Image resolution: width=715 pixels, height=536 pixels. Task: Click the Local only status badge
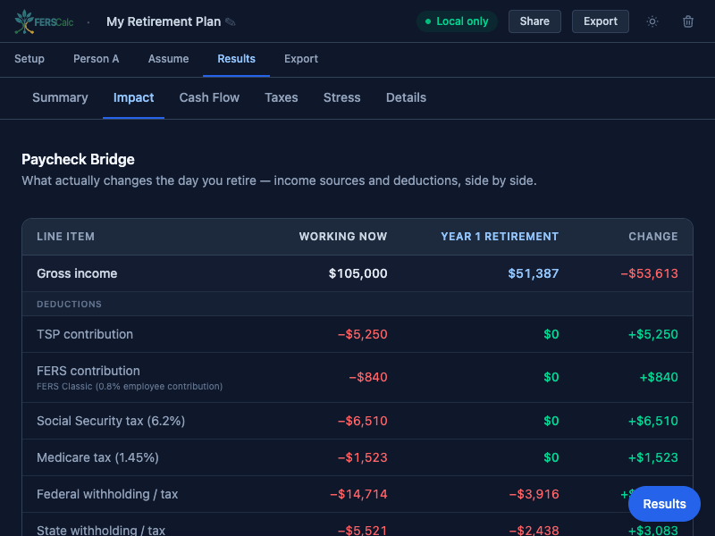coord(457,21)
